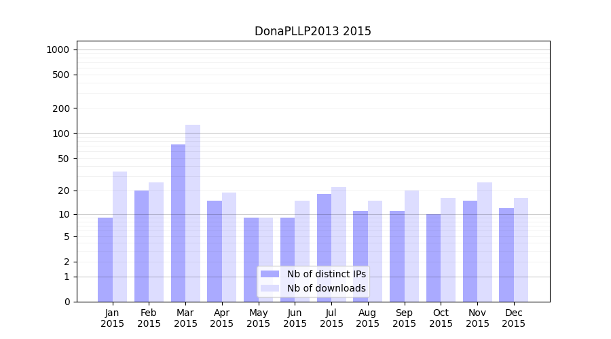Click the October distinct IPs bar
Image resolution: width=611 pixels, height=339 pixels.
(x=433, y=258)
